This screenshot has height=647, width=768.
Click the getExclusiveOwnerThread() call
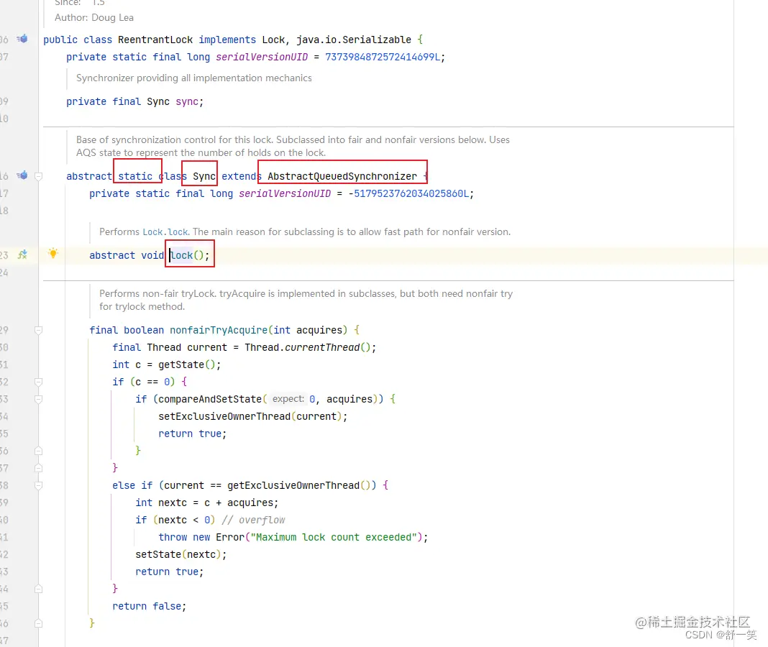coord(298,485)
